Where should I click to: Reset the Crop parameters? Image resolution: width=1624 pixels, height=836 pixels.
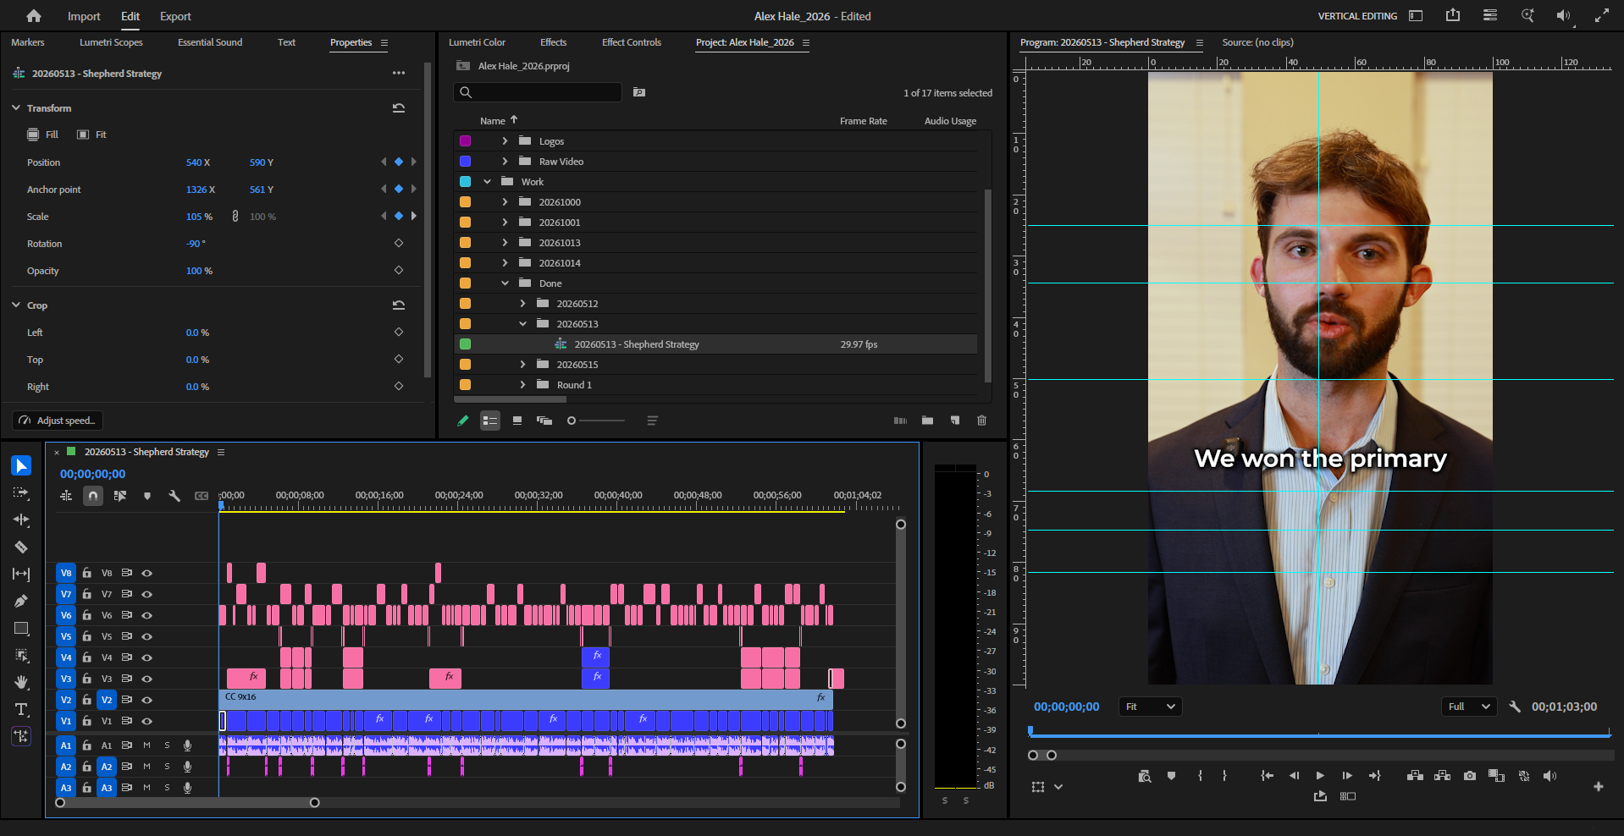pos(399,305)
